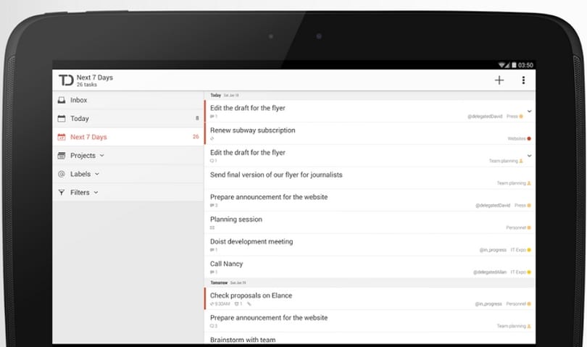Click the comment icon under Doist development meeting
This screenshot has height=347, width=587.
click(212, 250)
